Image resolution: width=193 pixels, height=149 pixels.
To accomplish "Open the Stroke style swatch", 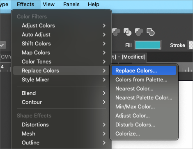I will (x=191, y=45).
